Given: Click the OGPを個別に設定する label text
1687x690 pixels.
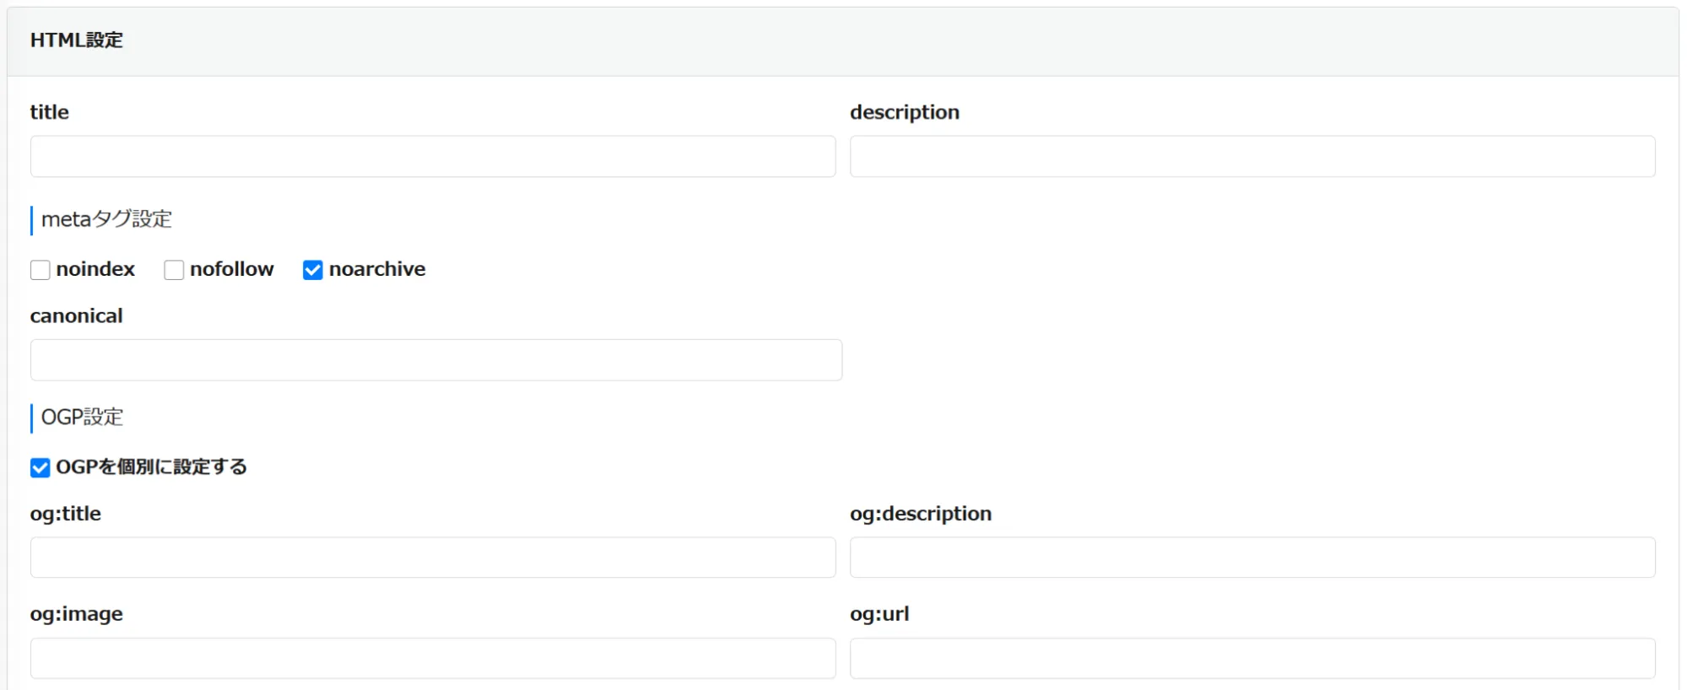Looking at the screenshot, I should point(151,467).
